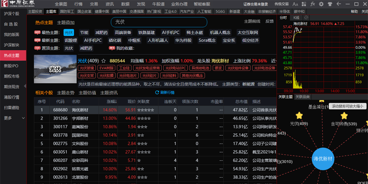Select the 海优新材 row in the table
The height and width of the screenshot is (184, 368).
pos(155,110)
